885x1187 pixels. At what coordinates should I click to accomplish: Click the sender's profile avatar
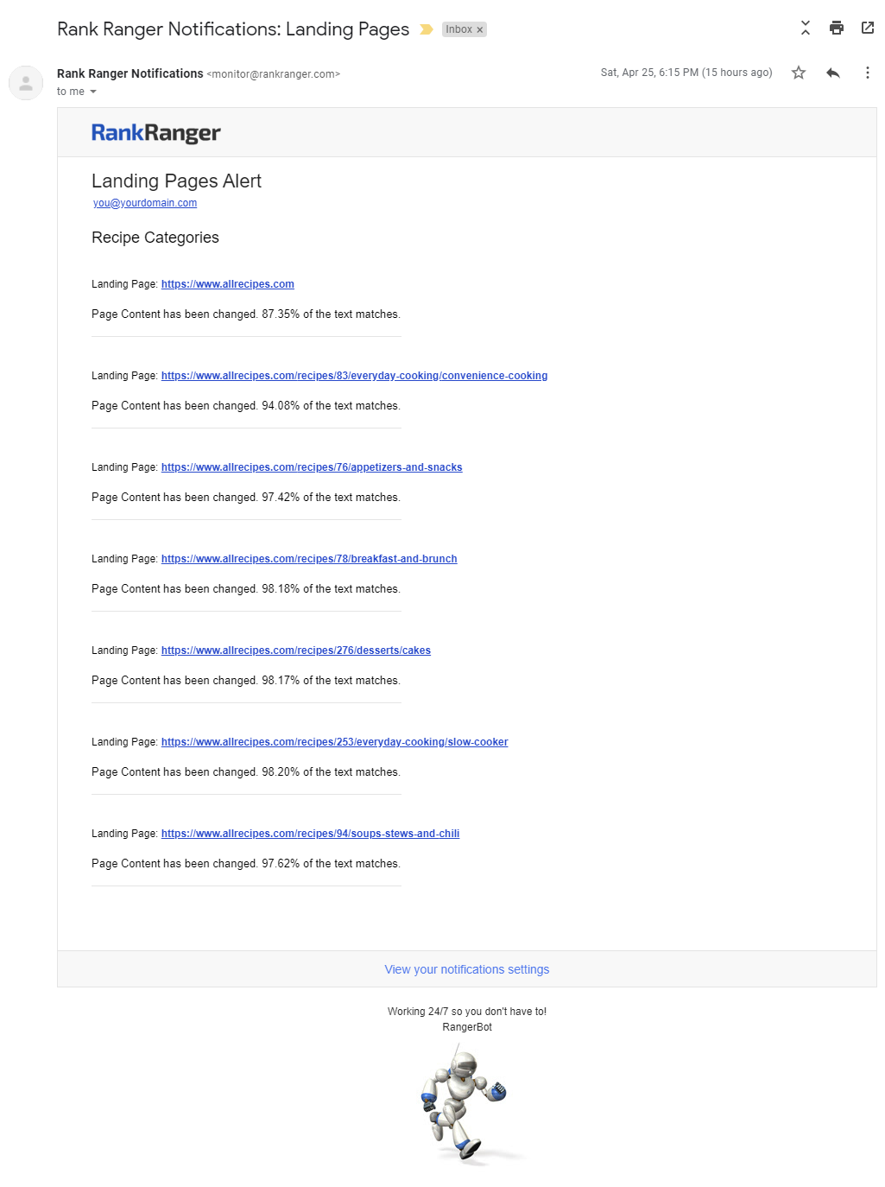point(26,83)
